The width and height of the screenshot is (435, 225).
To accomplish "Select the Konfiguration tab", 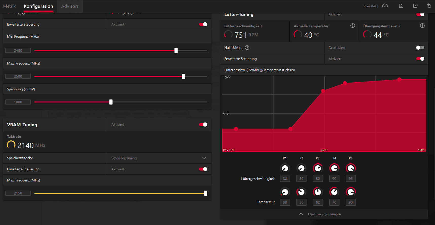I will [38, 6].
